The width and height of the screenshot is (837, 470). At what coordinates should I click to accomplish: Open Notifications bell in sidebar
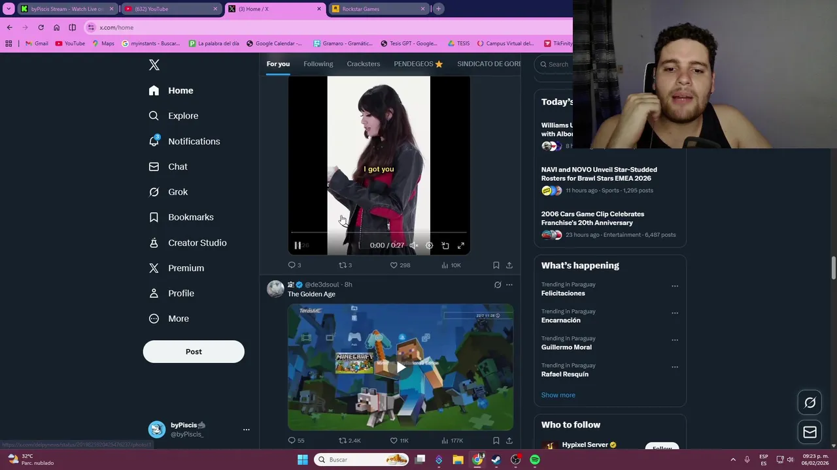(x=184, y=141)
